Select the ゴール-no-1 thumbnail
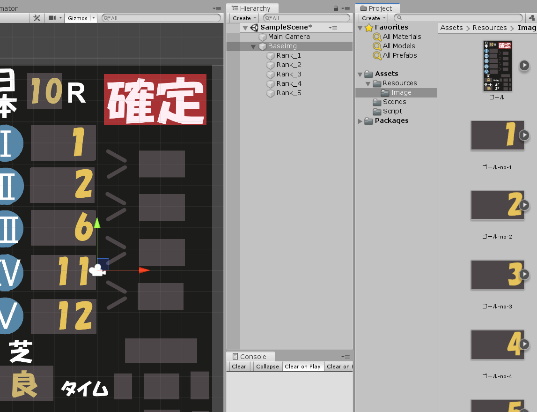The height and width of the screenshot is (412, 537). tap(498, 135)
